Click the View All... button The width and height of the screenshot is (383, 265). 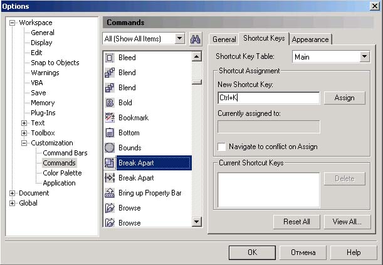pos(347,222)
